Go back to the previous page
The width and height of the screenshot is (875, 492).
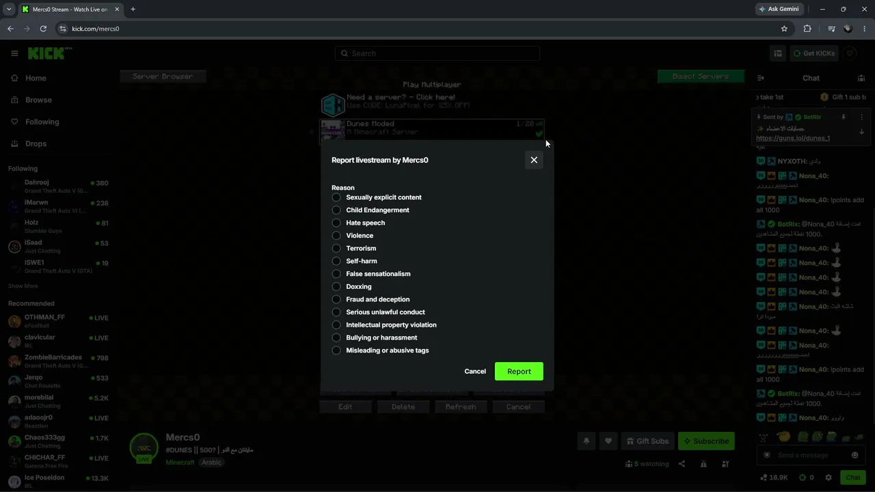tap(10, 29)
